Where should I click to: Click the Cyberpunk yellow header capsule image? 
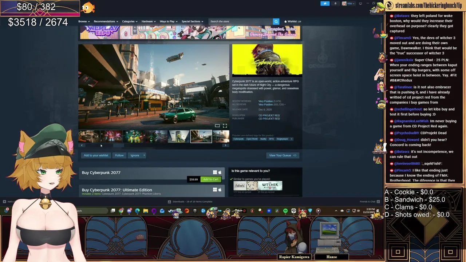click(x=267, y=60)
